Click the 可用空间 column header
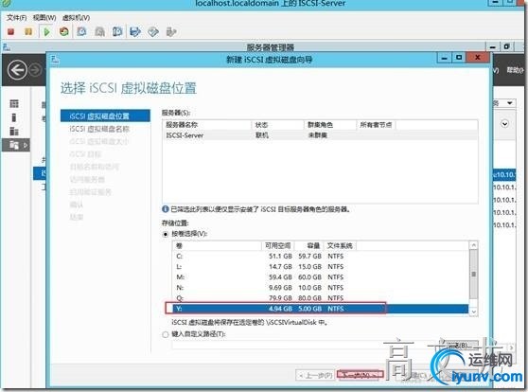The height and width of the screenshot is (392, 528). click(277, 246)
